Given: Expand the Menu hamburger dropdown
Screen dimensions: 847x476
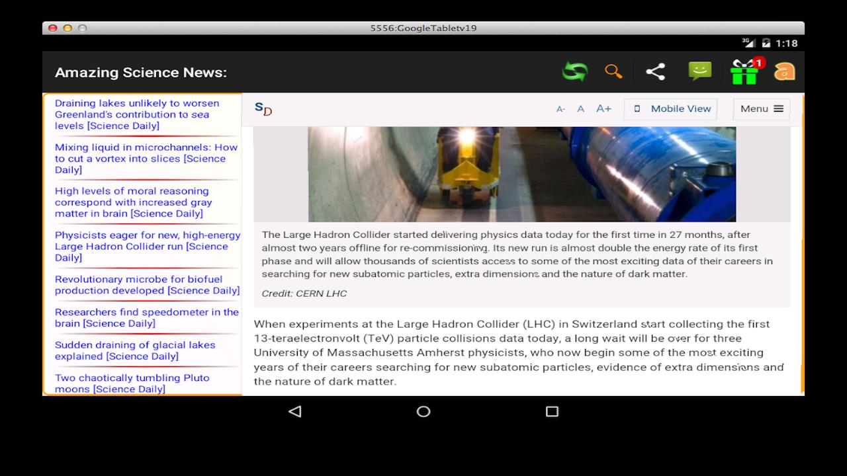Looking at the screenshot, I should (x=761, y=109).
